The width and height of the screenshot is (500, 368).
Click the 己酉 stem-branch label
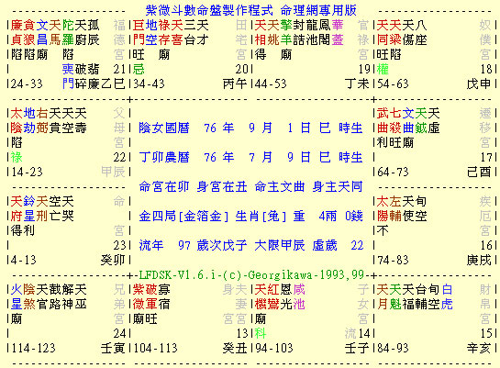[479, 172]
